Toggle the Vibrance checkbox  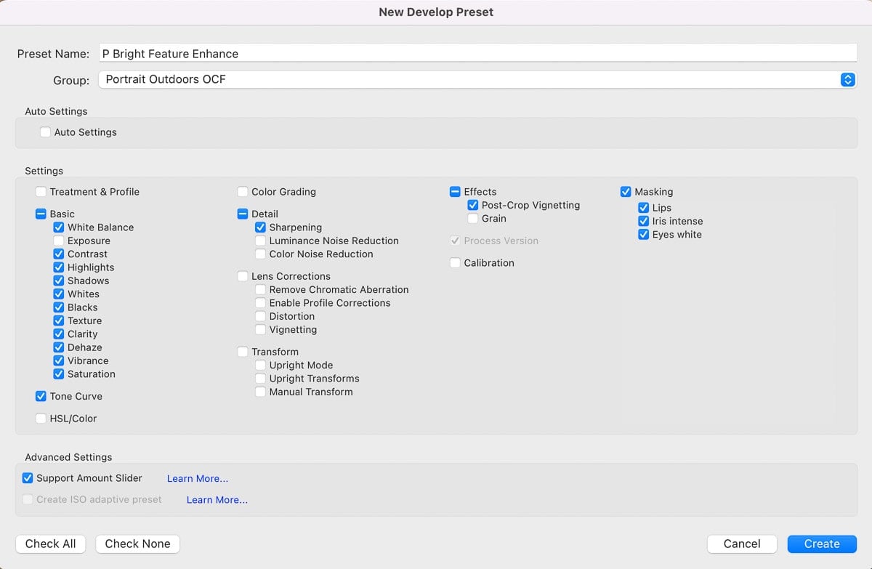59,360
